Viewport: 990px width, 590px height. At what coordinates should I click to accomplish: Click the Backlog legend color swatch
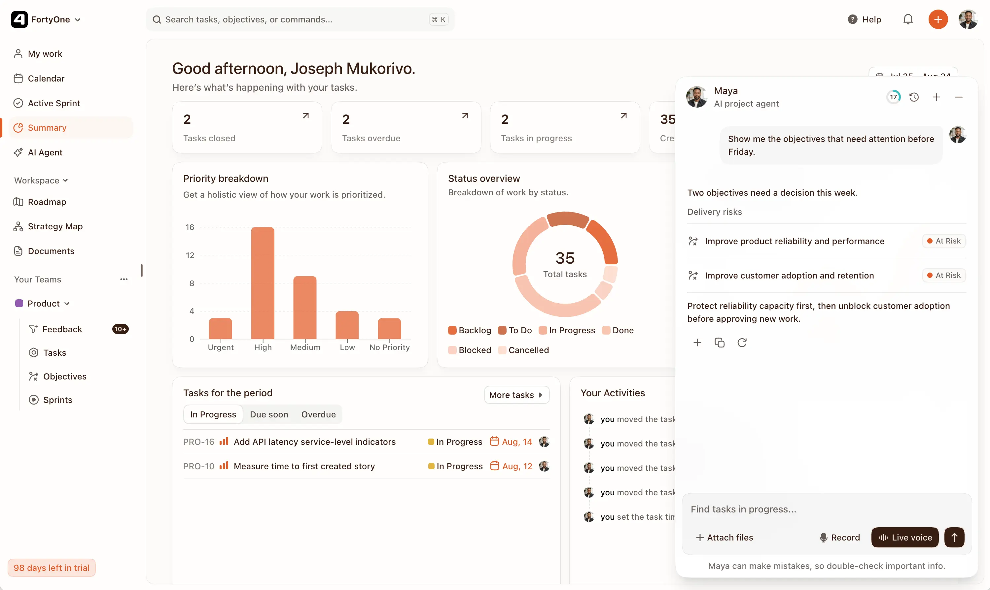452,330
